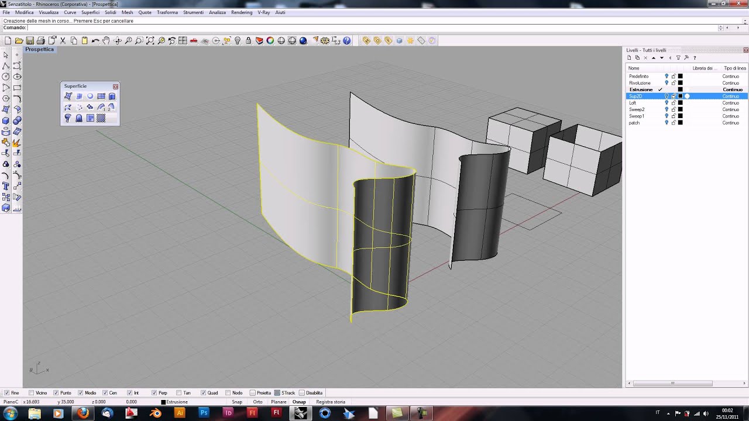Hide the Loft layer via its bulb icon
Image resolution: width=749 pixels, height=421 pixels.
tap(666, 103)
